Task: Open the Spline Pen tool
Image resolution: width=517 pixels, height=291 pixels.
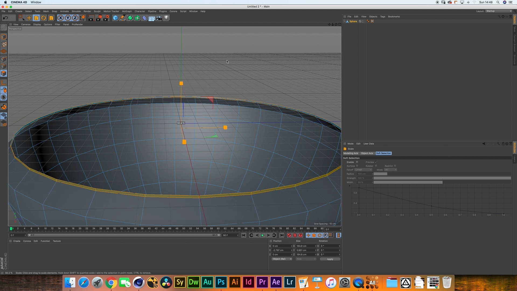Action: click(x=123, y=18)
